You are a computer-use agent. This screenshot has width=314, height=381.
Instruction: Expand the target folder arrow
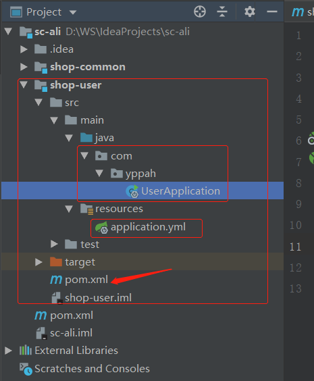click(38, 262)
